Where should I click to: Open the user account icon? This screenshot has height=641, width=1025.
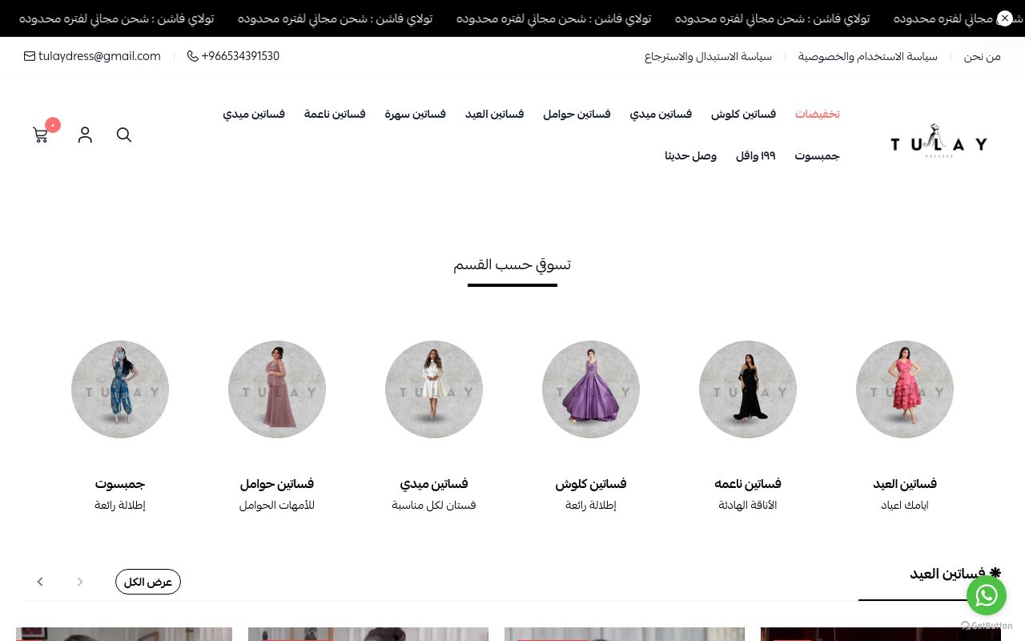[x=85, y=135]
